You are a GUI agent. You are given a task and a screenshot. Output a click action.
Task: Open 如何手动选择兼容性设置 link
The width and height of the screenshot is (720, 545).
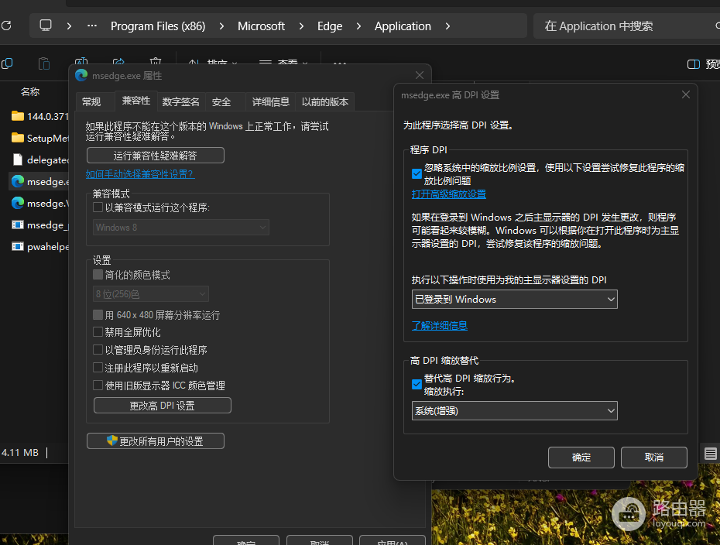tap(140, 174)
